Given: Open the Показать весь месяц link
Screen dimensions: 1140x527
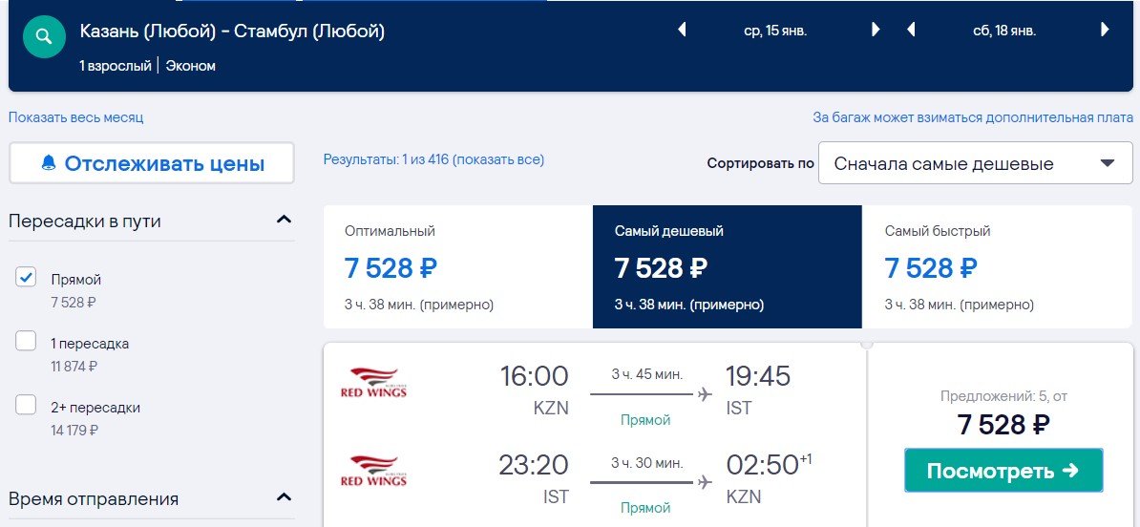Looking at the screenshot, I should click(75, 117).
